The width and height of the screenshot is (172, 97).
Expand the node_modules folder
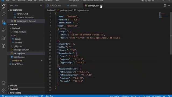click(x=12, y=32)
